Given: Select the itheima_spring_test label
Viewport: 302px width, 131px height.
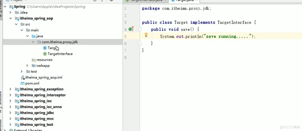Looking at the screenshot, I should coord(36,125).
